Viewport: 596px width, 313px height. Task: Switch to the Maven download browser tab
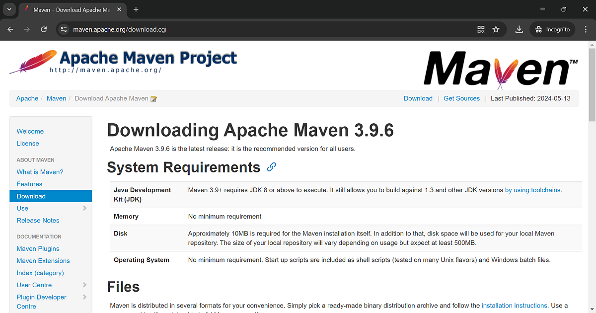[x=70, y=9]
